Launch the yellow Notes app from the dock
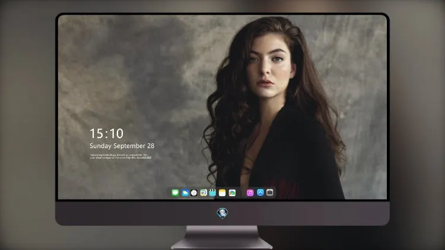The width and height of the screenshot is (445, 250). (x=223, y=193)
